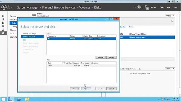Open the Shares navigation item
Screen dimensions: 181x102
click(x=13, y=30)
